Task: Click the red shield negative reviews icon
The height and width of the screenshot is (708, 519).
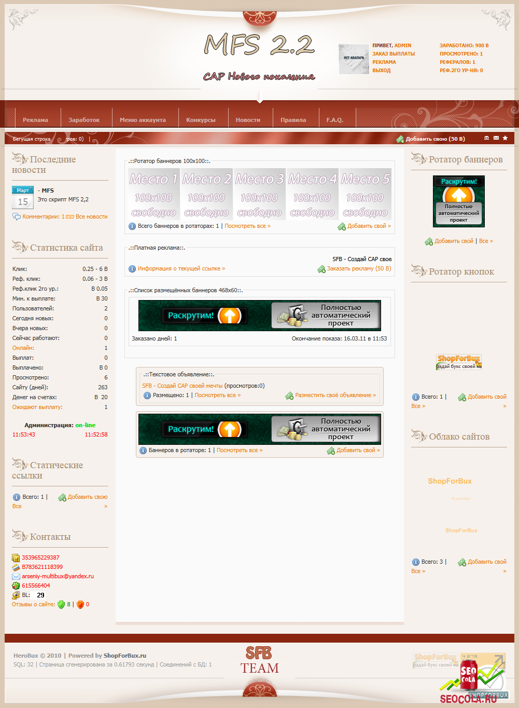Action: (80, 605)
